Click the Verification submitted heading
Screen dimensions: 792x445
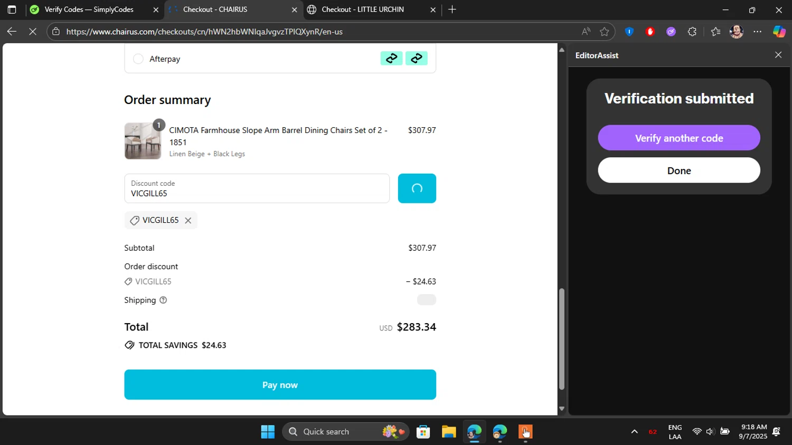(x=679, y=99)
